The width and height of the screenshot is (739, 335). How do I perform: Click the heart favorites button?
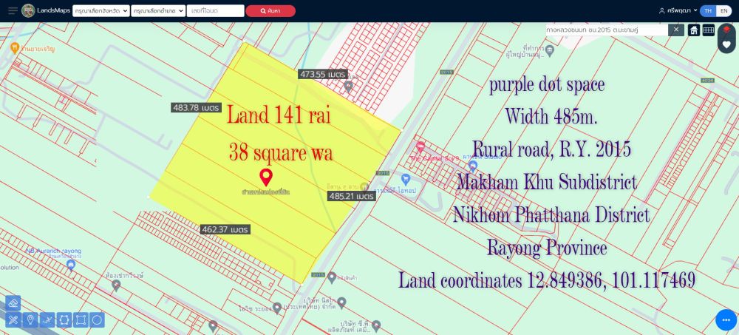(x=726, y=45)
